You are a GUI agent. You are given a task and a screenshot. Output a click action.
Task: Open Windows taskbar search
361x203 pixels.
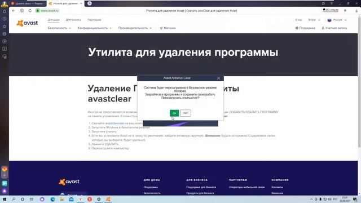coord(14,199)
